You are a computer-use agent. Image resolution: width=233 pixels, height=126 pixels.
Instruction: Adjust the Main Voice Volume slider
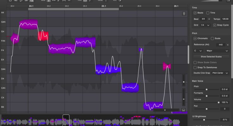coord(218,102)
